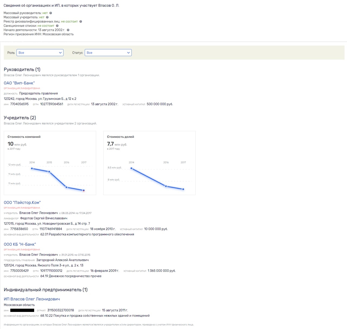Click registration date 15 августа 2011 г.
Viewport: 347px width, 329px height.
[x=115, y=310]
